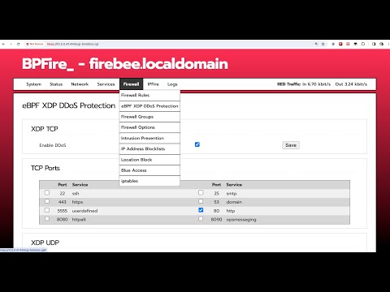390x292 pixels.
Task: Check the port 22 ssh checkbox
Action: 47,192
